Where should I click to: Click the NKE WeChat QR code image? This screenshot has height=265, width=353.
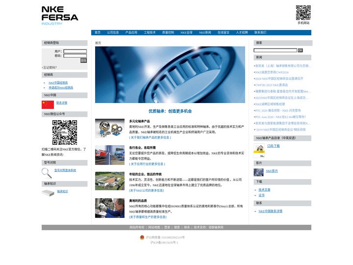point(65,132)
